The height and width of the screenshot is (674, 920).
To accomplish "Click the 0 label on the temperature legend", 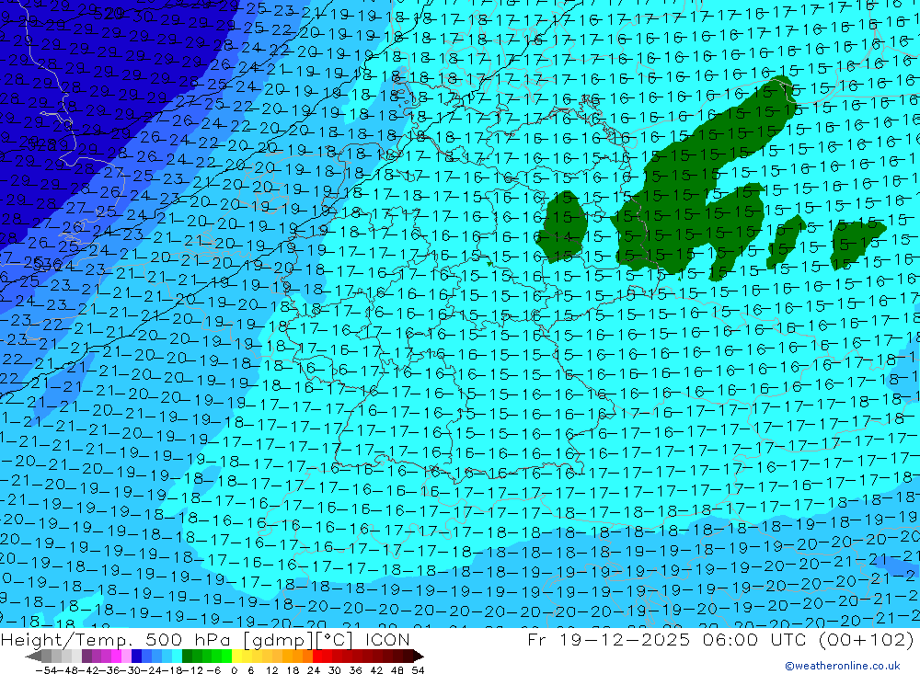I will tap(236, 668).
